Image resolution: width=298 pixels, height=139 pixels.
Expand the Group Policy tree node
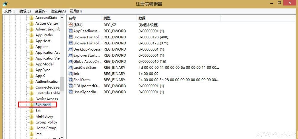[x=27, y=122]
